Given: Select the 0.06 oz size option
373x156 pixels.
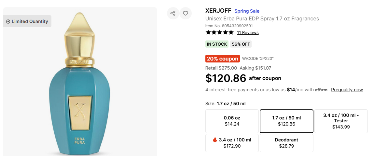Looking at the screenshot, I should click(x=232, y=121).
